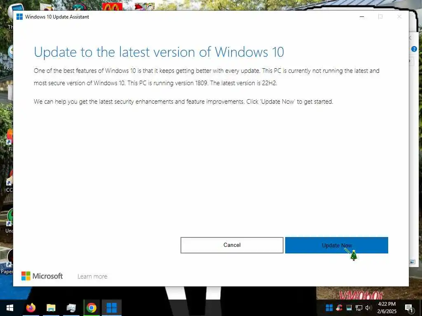Viewport: 422px width, 316px height.
Task: Click the Microsoft logo in footer
Action: pos(42,276)
